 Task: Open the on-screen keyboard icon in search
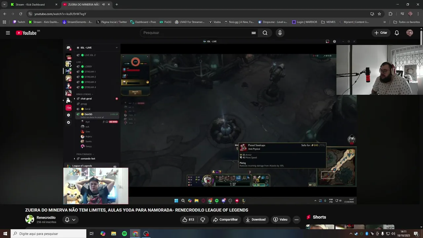tap(253, 33)
